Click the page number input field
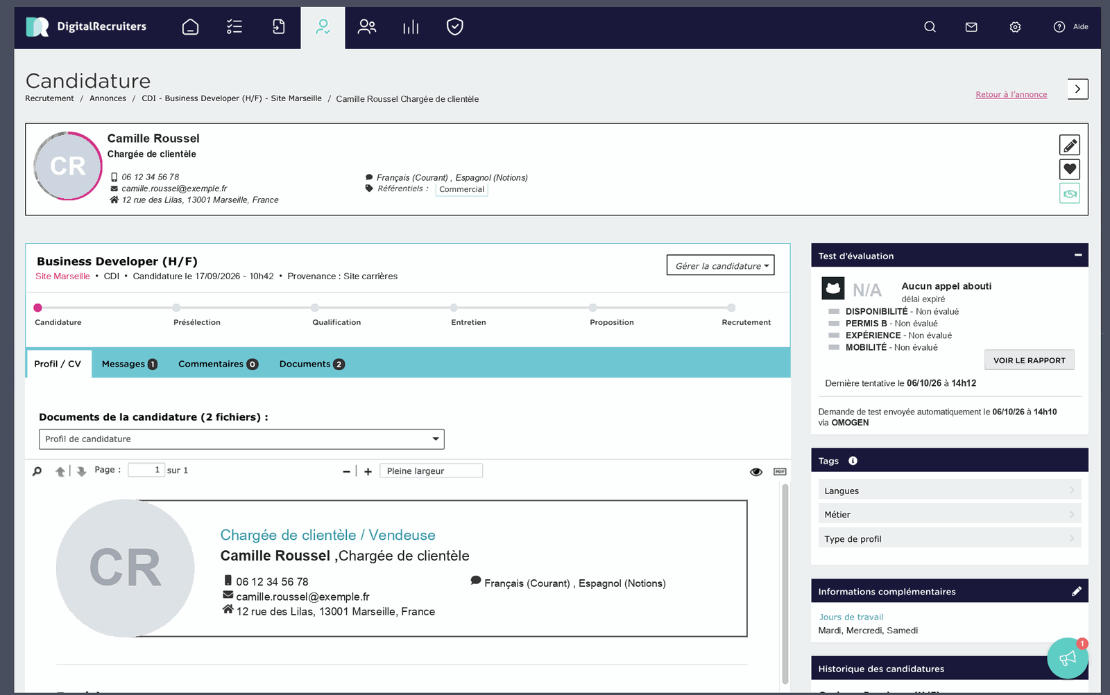This screenshot has width=1110, height=695. [x=146, y=470]
